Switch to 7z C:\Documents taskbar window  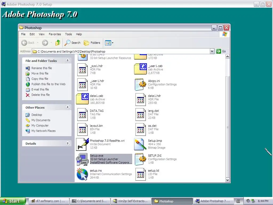point(90,201)
